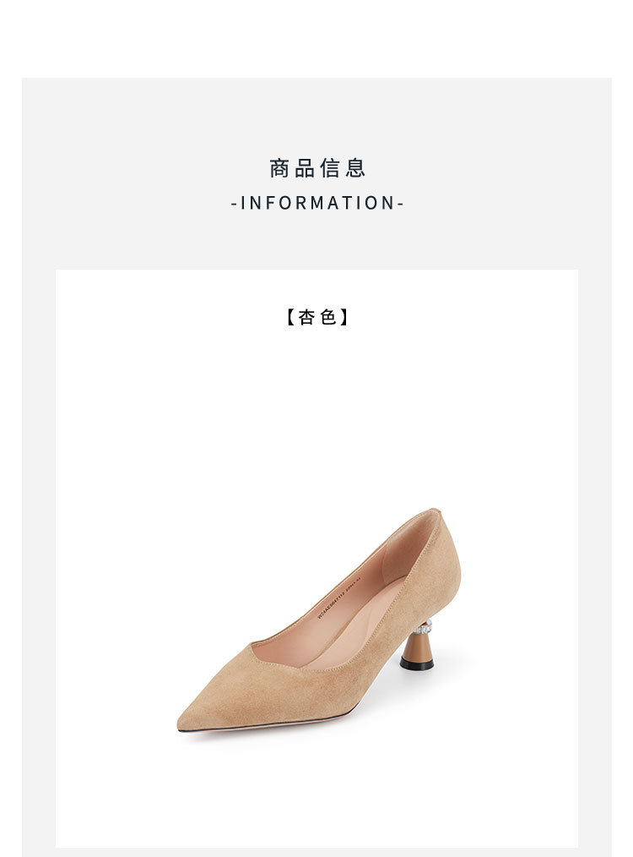
Task: Click the black heel tip of the shoe
Action: (x=417, y=663)
